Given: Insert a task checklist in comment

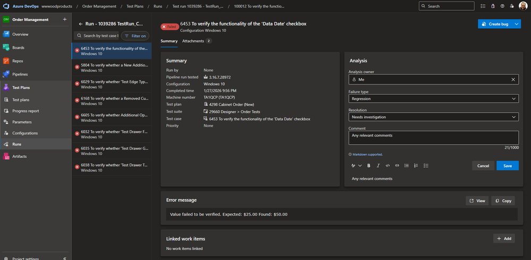Looking at the screenshot, I should coord(426,165).
